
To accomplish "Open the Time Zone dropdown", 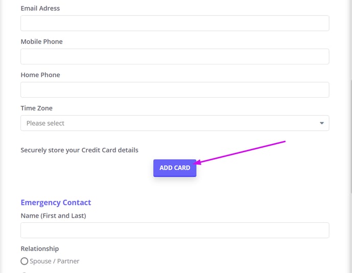I will pos(175,123).
